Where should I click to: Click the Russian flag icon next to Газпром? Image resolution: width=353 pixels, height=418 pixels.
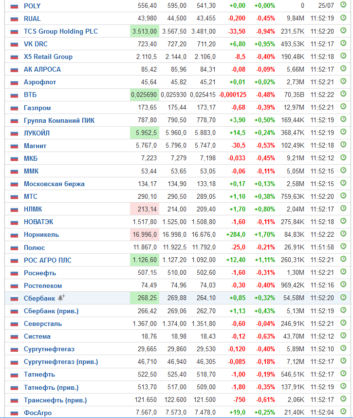(x=15, y=108)
